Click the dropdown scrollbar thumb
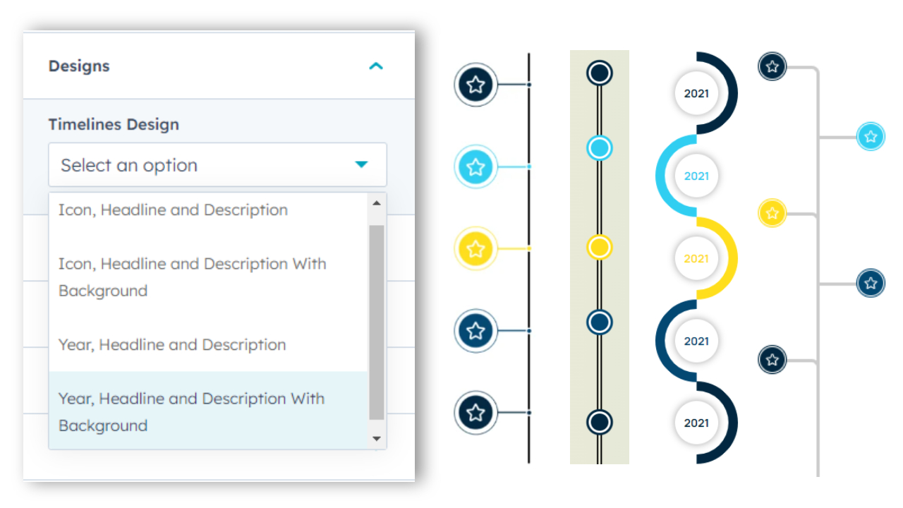 (376, 321)
